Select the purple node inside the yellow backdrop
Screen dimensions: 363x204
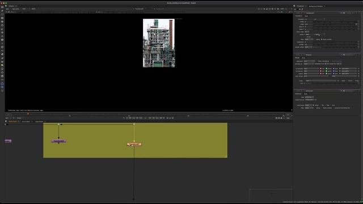click(58, 141)
